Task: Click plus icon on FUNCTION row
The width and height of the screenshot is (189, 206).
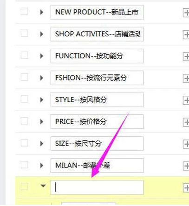Action: coord(186,57)
